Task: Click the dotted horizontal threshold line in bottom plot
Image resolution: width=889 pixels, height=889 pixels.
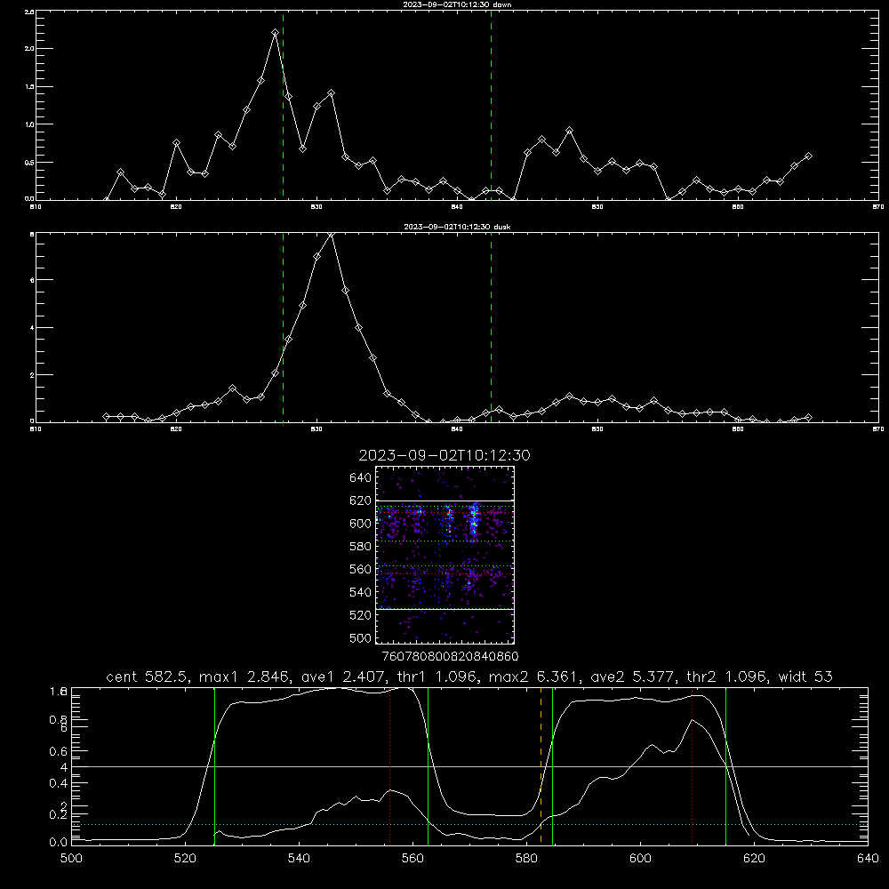Action: (x=469, y=824)
